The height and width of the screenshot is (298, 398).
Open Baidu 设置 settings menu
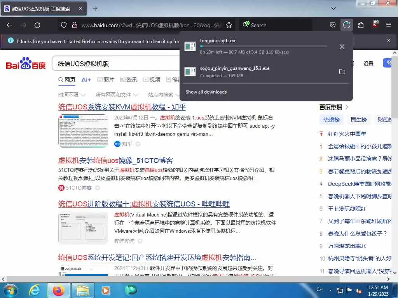pos(368,64)
